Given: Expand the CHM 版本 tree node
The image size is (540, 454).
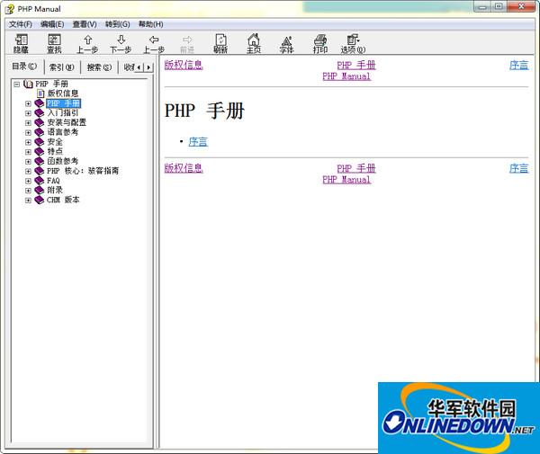Looking at the screenshot, I should [28, 200].
